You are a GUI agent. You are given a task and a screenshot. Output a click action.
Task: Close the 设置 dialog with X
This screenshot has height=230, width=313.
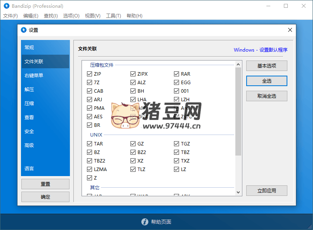pos(290,30)
